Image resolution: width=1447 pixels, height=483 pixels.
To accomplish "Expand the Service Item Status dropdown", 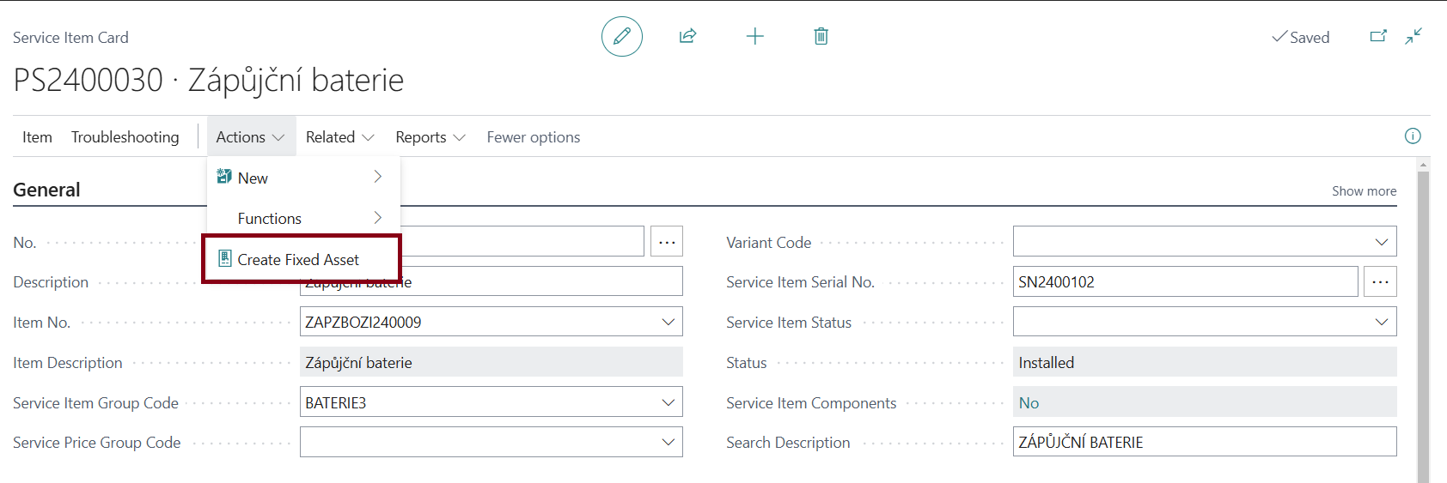I will click(1382, 322).
